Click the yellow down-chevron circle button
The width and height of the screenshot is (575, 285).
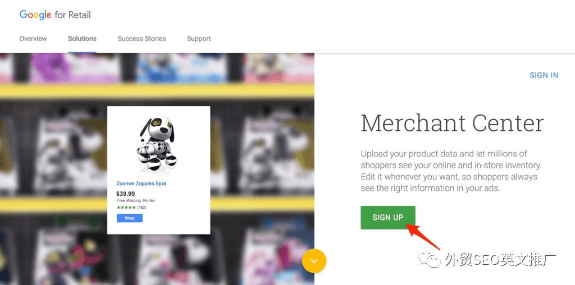[314, 261]
